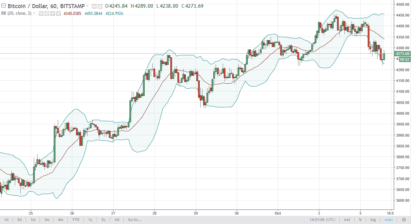Open main series settings gear
This screenshot has width=411, height=224.
click(100, 6)
